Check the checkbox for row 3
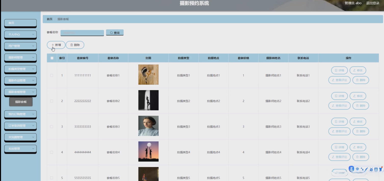This screenshot has width=384, height=181. coord(52,127)
